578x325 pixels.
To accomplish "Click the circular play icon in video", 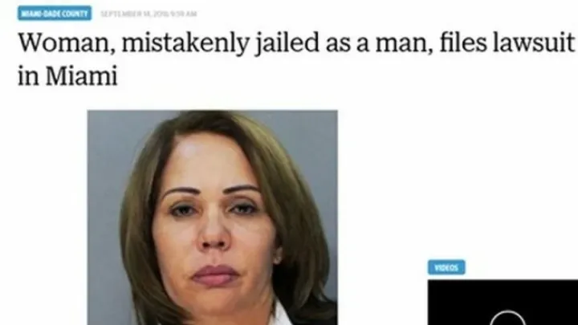I will 507,319.
